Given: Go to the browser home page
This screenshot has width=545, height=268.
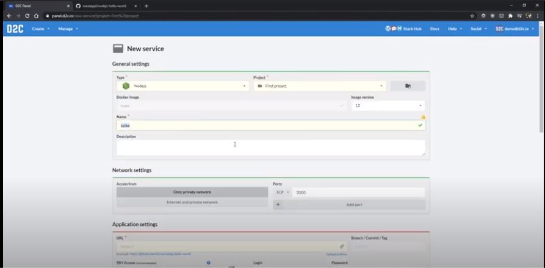Looking at the screenshot, I should click(36, 16).
